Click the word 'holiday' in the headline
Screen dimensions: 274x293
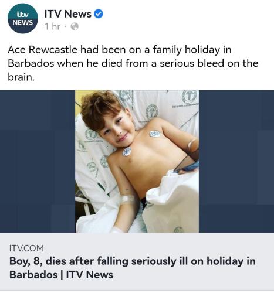(225, 261)
